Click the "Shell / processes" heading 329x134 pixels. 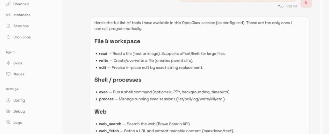click(118, 80)
